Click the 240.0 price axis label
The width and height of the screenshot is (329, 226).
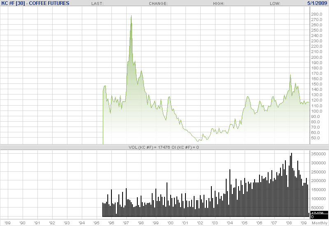316,36
